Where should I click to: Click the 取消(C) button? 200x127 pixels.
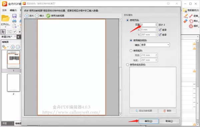pyautogui.click(x=169, y=121)
